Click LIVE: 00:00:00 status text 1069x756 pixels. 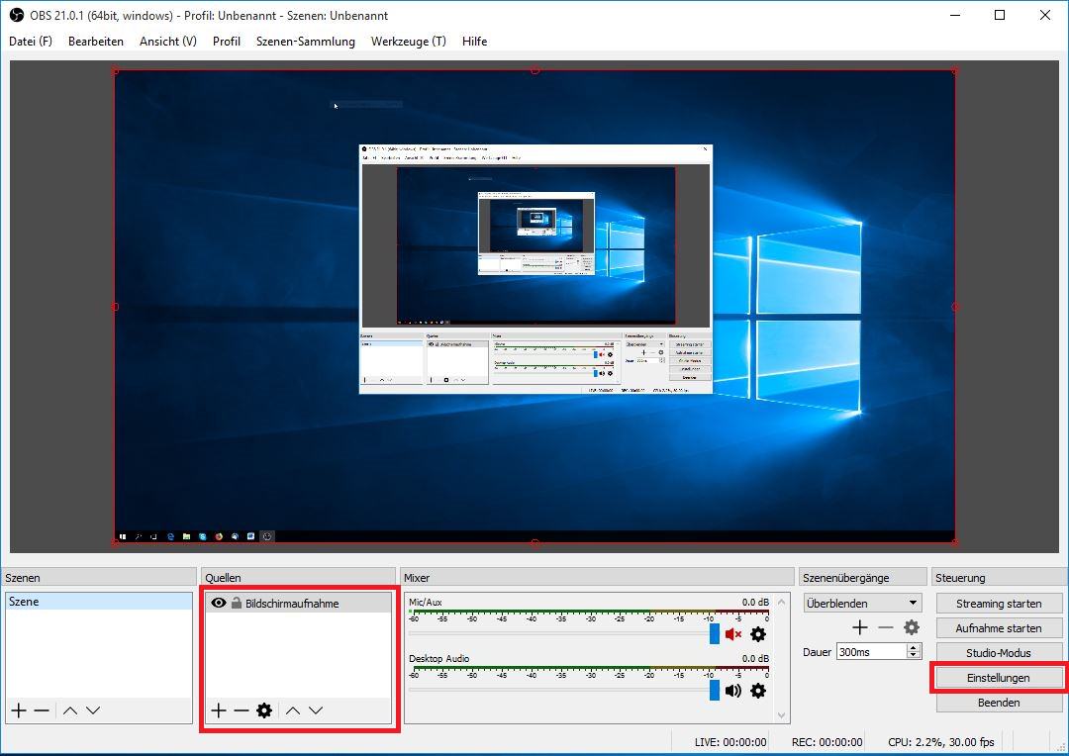[x=730, y=742]
